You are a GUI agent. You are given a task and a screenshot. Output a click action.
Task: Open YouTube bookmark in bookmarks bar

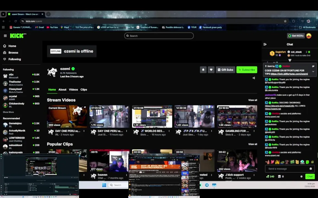click(52, 27)
